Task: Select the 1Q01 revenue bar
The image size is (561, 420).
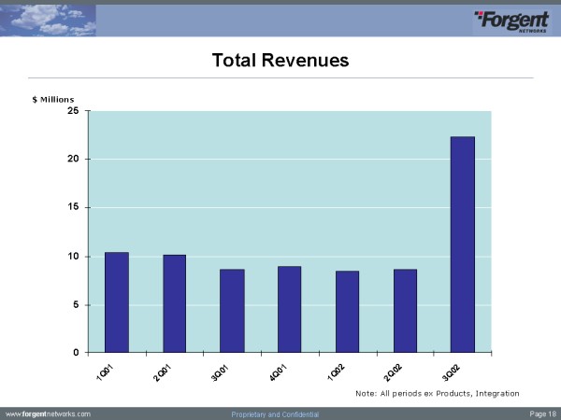Action: pos(116,302)
